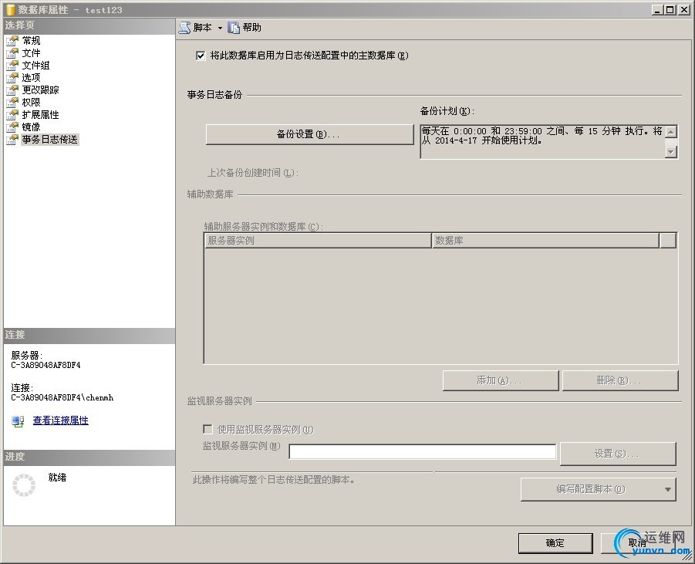This screenshot has height=564, width=695.
Task: Click the 常规 page icon
Action: click(x=12, y=41)
